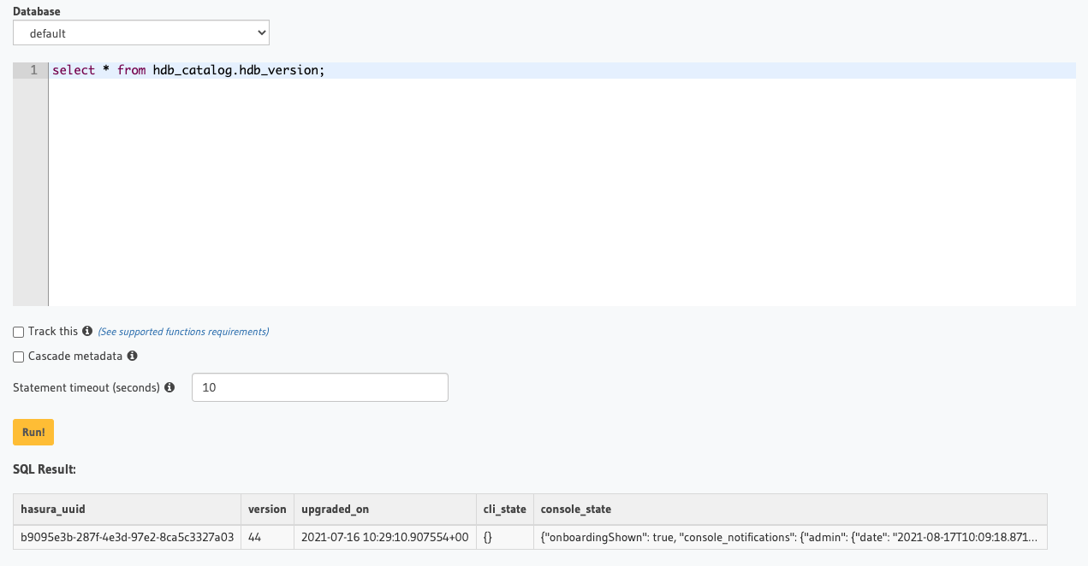Click into the SQL query editor text
1088x566 pixels.
point(188,70)
